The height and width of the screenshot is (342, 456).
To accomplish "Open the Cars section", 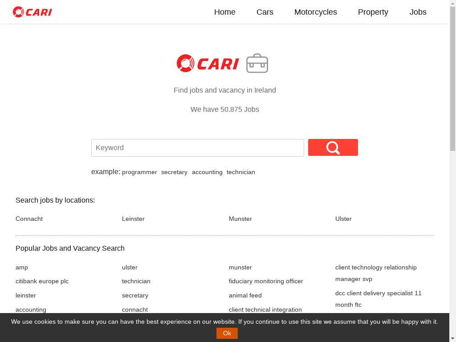I will pos(265,12).
